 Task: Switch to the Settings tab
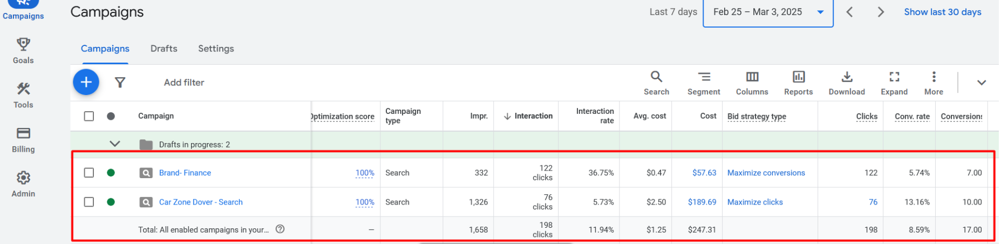(x=216, y=49)
